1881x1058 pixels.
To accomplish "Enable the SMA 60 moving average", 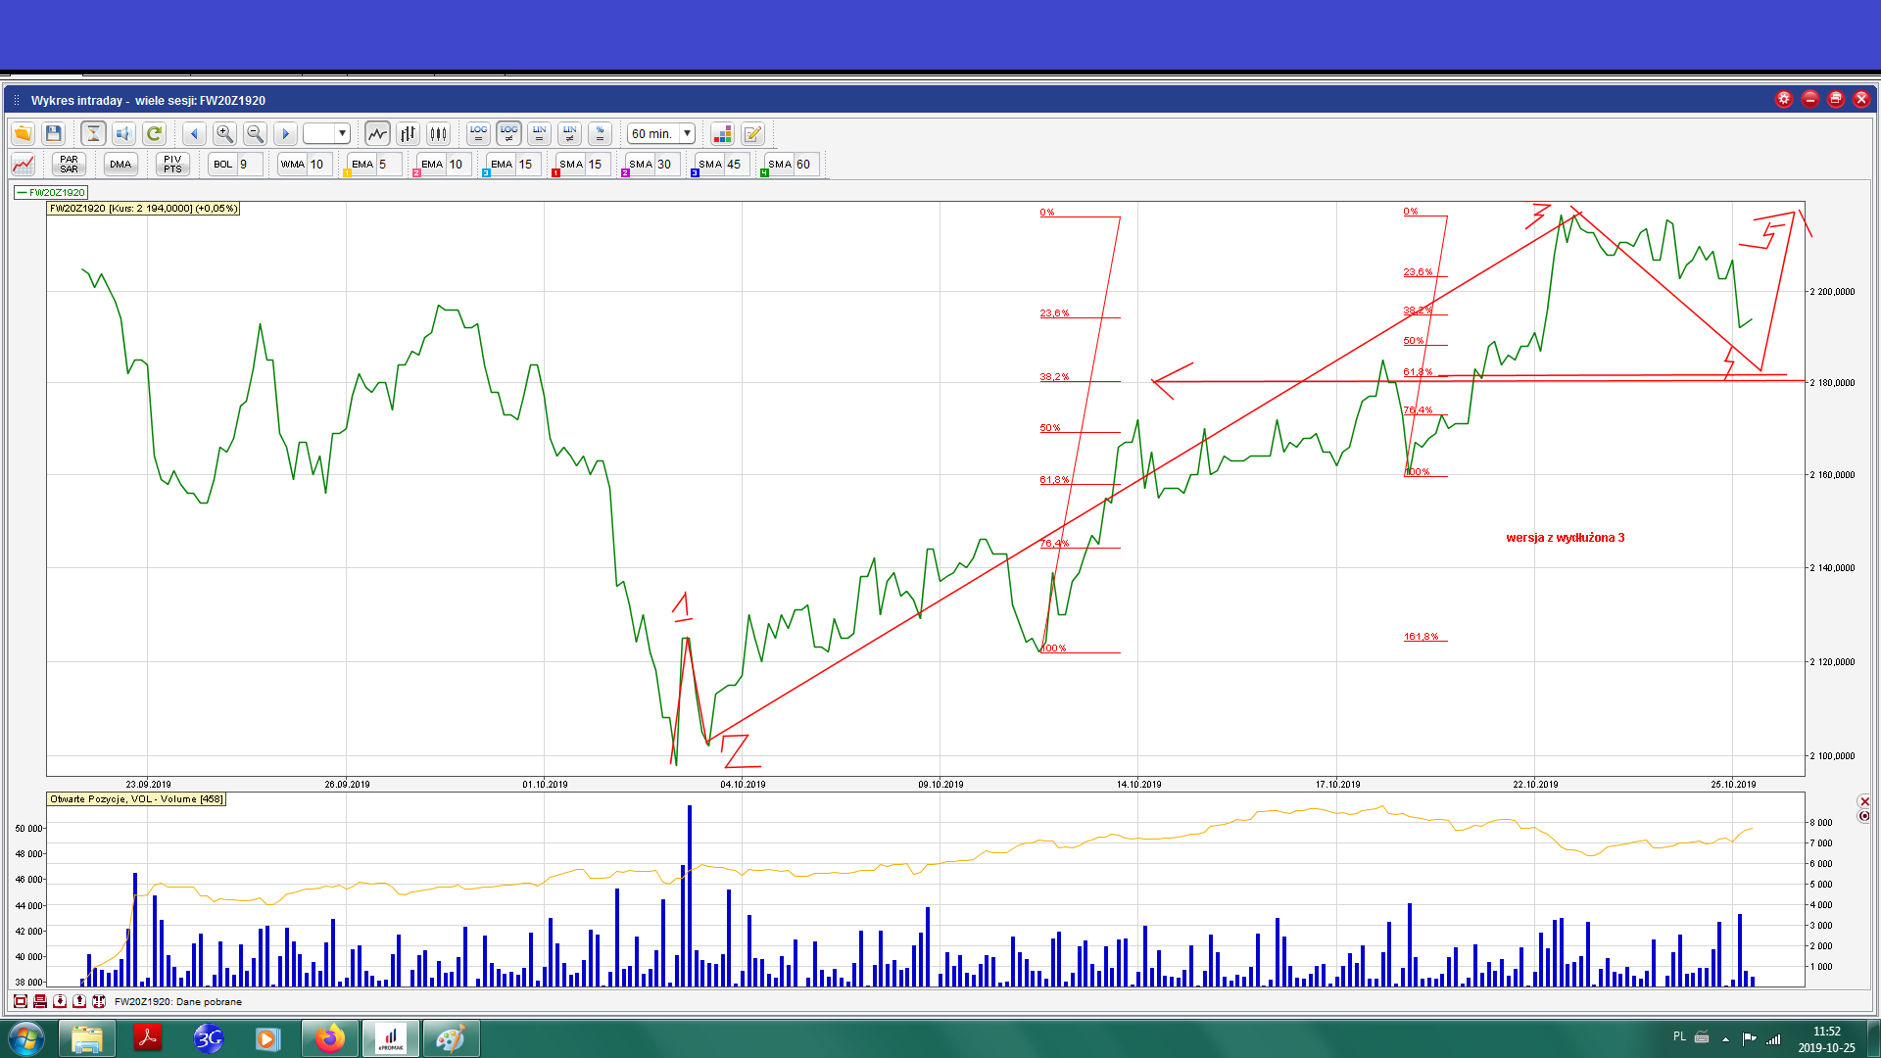I will click(780, 165).
